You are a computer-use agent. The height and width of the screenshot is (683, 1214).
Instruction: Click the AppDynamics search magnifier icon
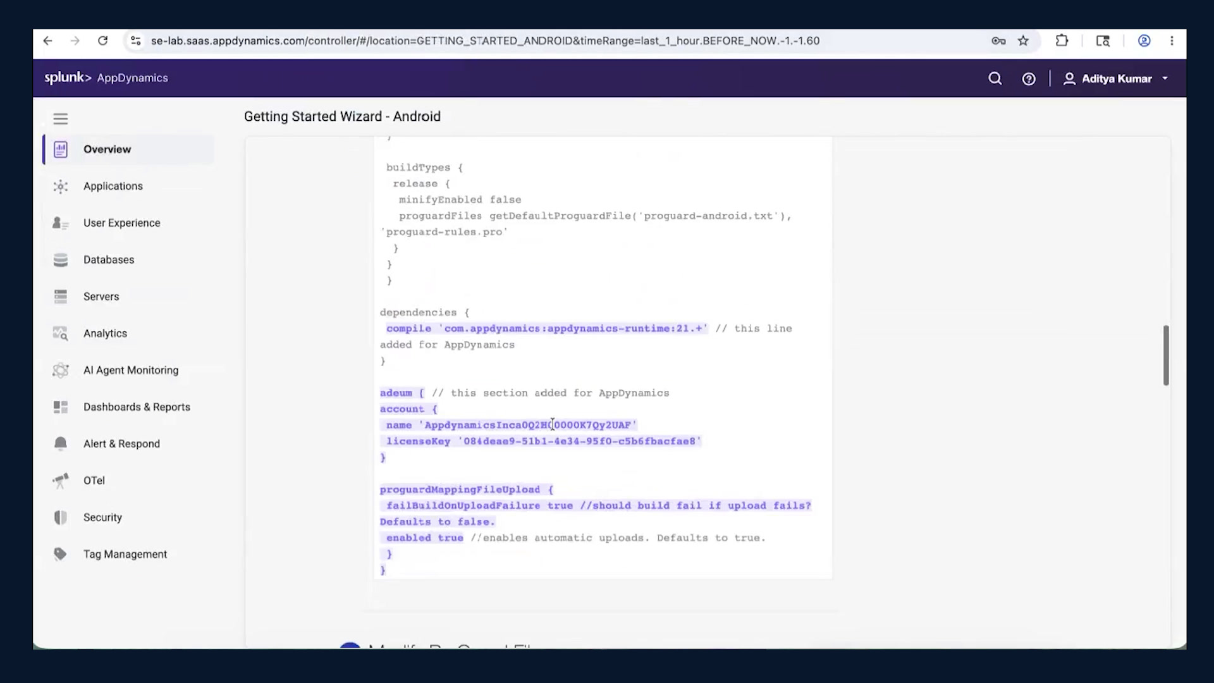(995, 78)
